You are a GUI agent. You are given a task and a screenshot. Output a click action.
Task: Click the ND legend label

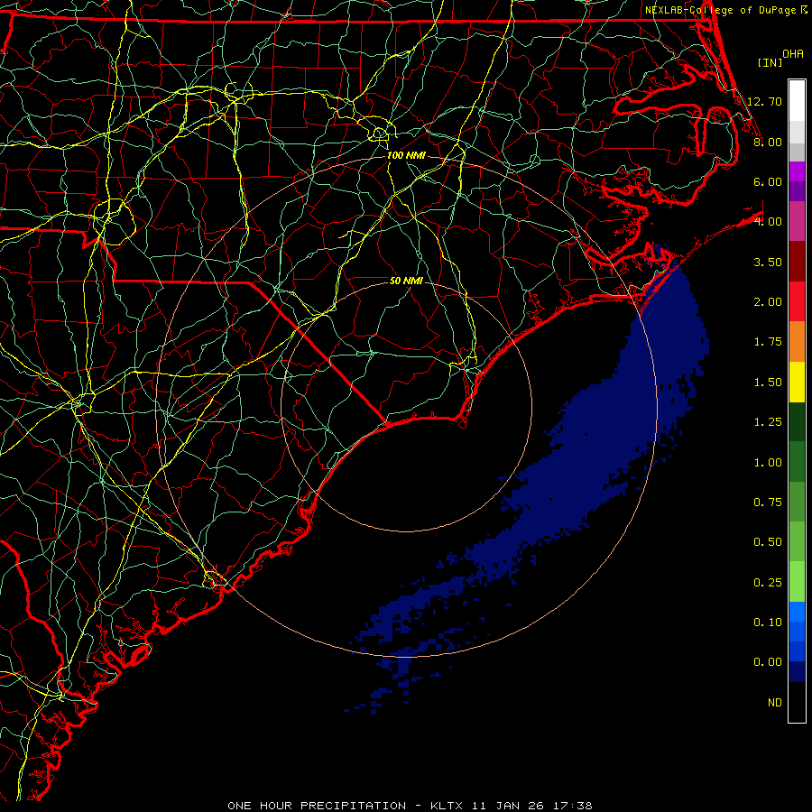coord(775,703)
